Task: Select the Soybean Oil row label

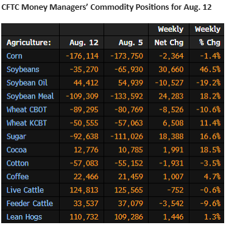Action: pos(27,83)
